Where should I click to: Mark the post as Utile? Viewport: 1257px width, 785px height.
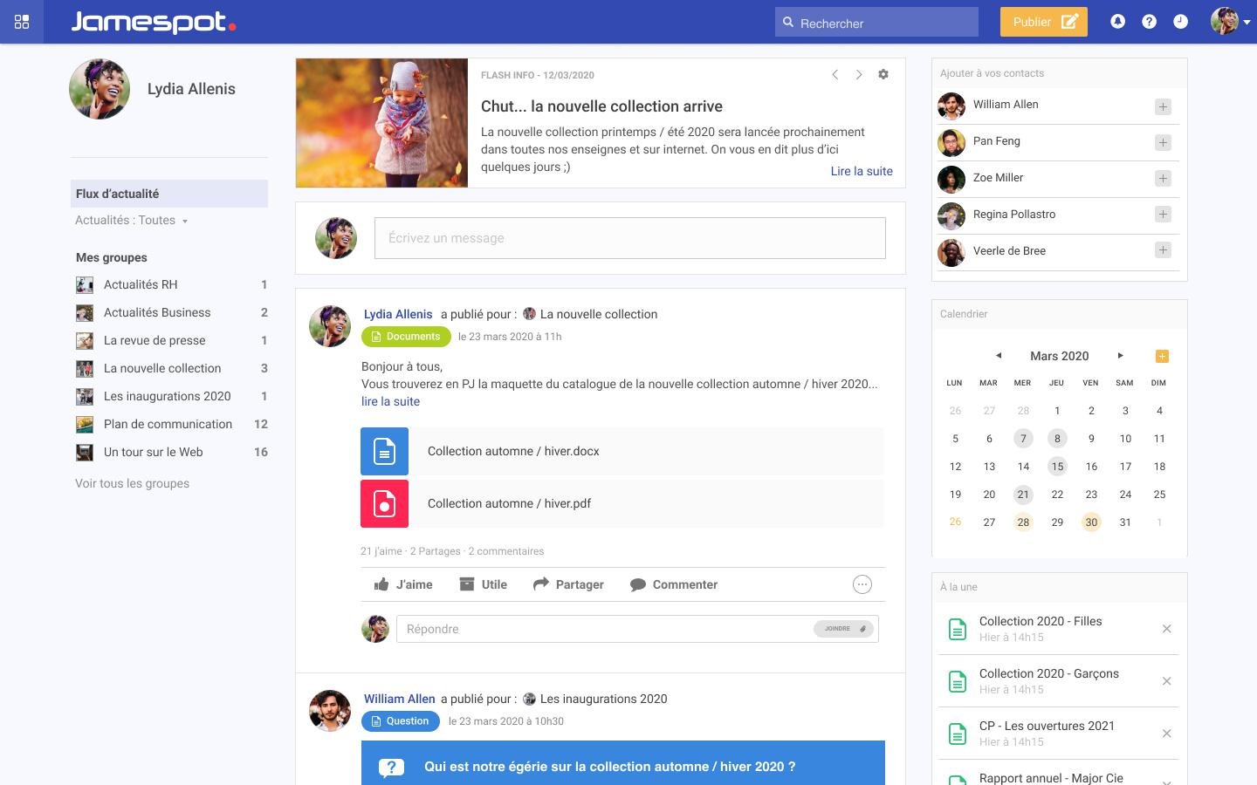[484, 584]
